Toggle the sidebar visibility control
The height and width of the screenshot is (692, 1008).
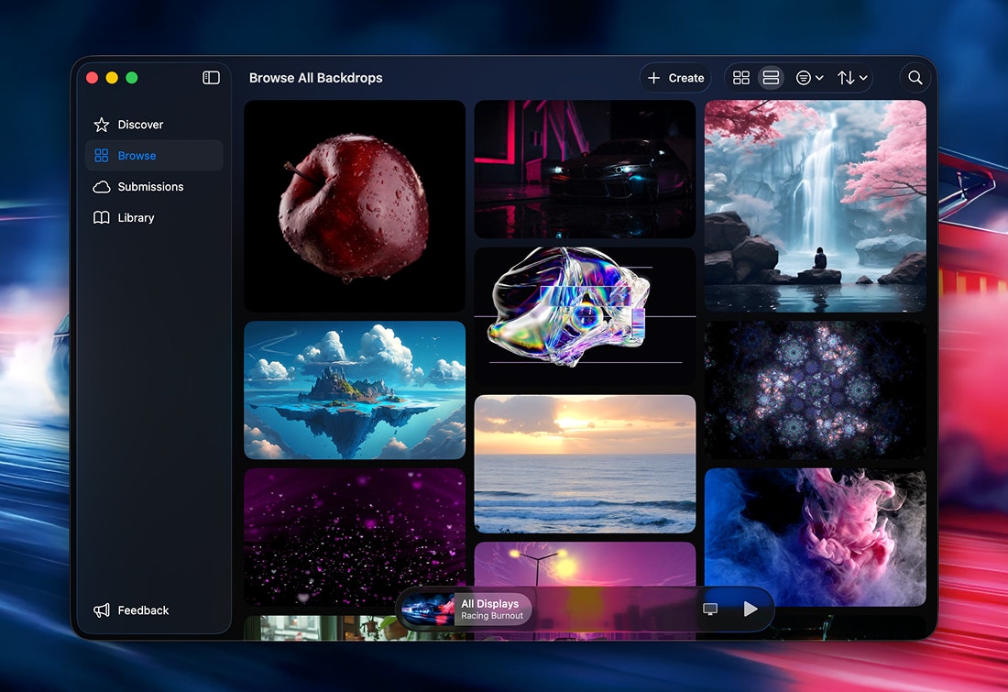pyautogui.click(x=211, y=78)
